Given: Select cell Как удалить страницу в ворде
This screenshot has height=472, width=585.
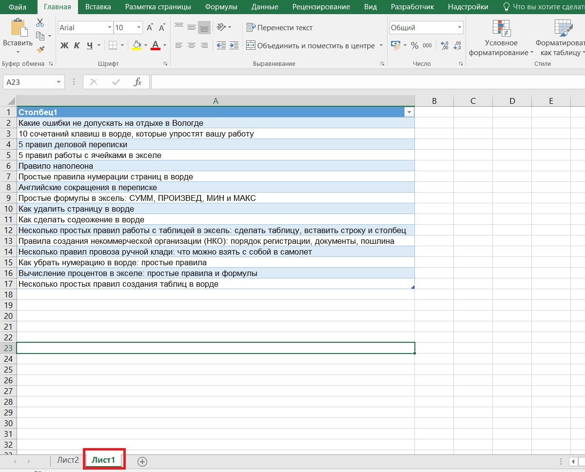Looking at the screenshot, I should [x=215, y=209].
